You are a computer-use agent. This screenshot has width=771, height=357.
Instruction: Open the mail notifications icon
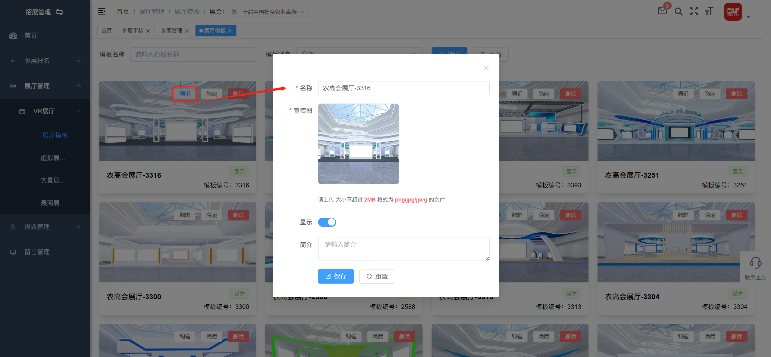click(x=662, y=11)
